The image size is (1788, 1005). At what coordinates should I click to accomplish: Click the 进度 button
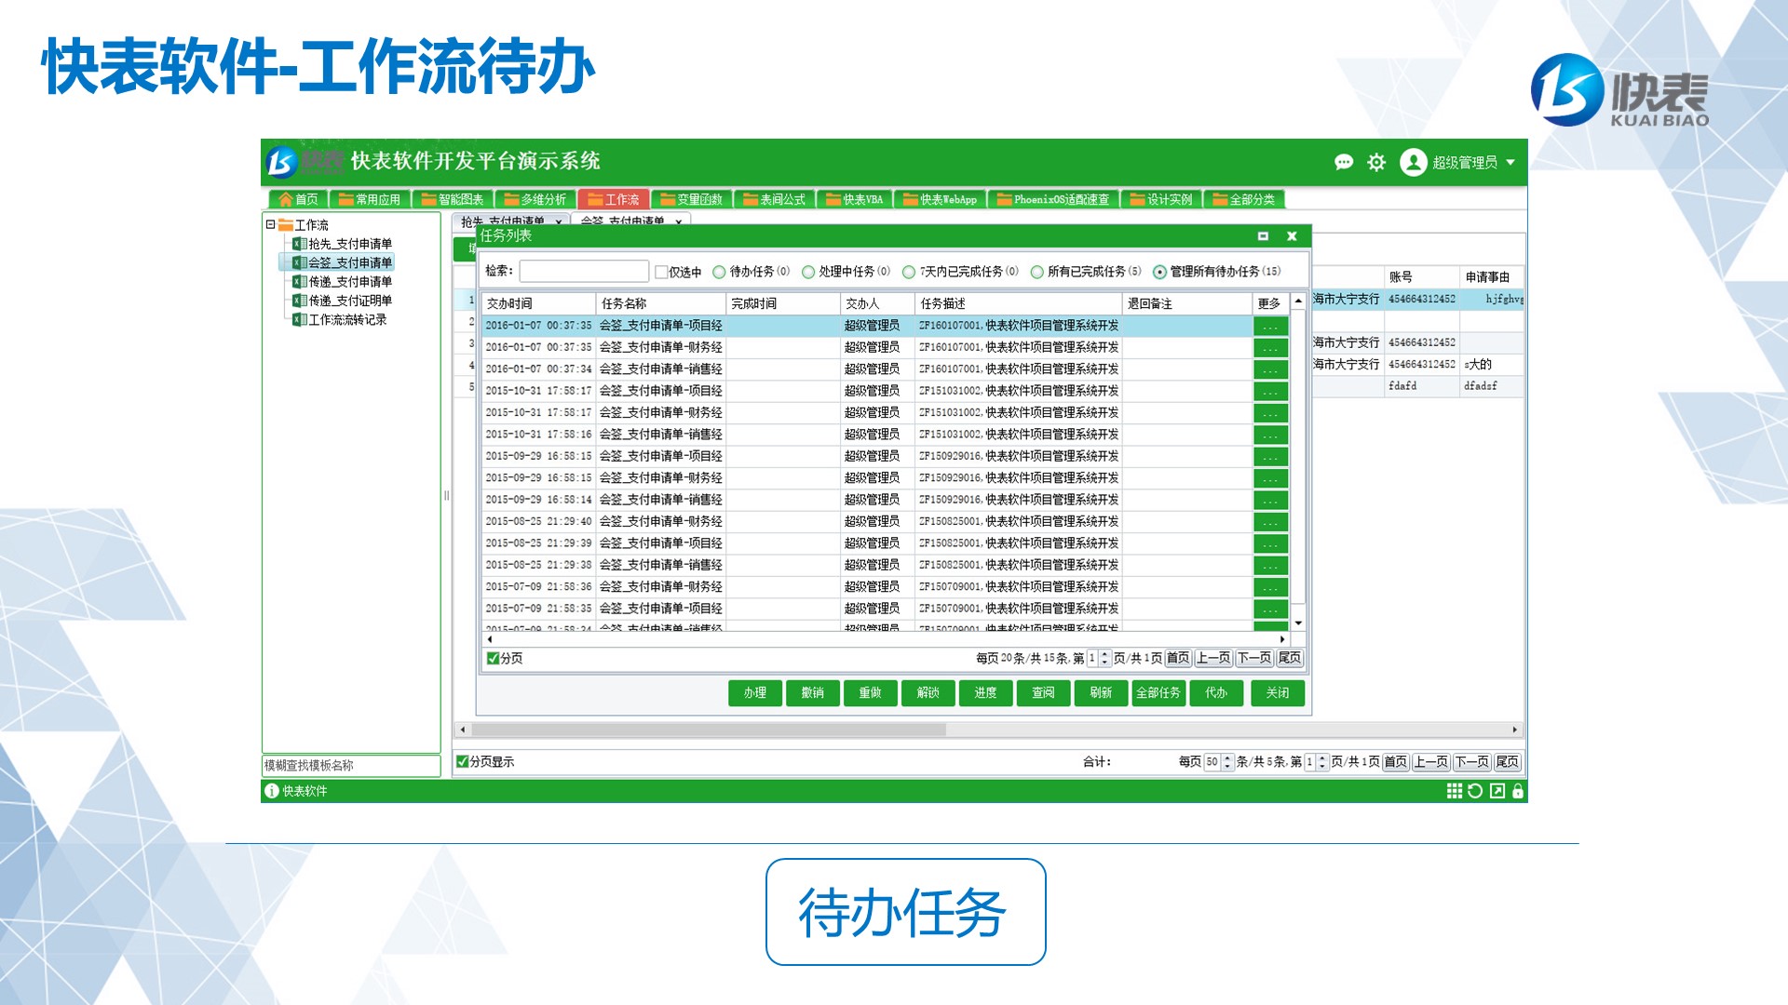point(986,693)
